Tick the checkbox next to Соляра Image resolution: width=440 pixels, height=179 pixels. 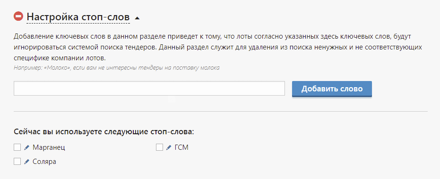17,162
